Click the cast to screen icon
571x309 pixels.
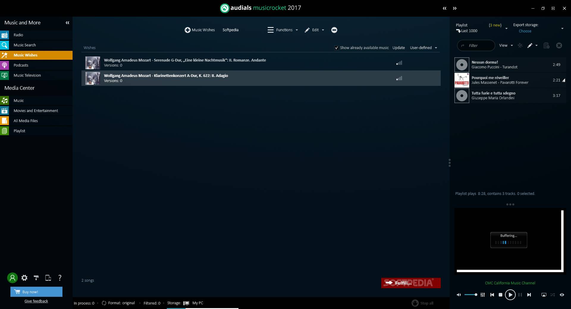tap(544, 295)
